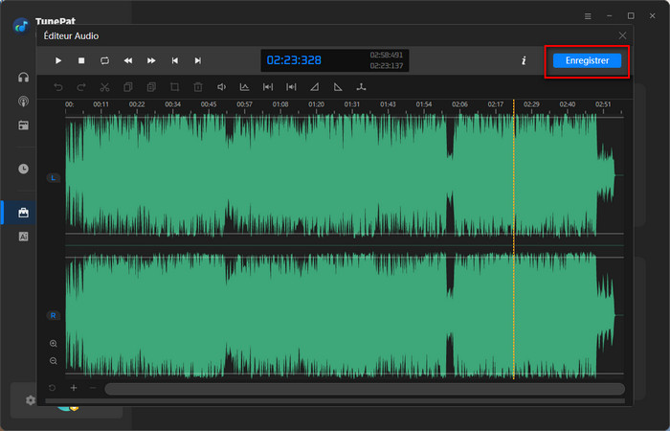The height and width of the screenshot is (431, 670).
Task: Click the split/merge tool icon
Action: [362, 87]
